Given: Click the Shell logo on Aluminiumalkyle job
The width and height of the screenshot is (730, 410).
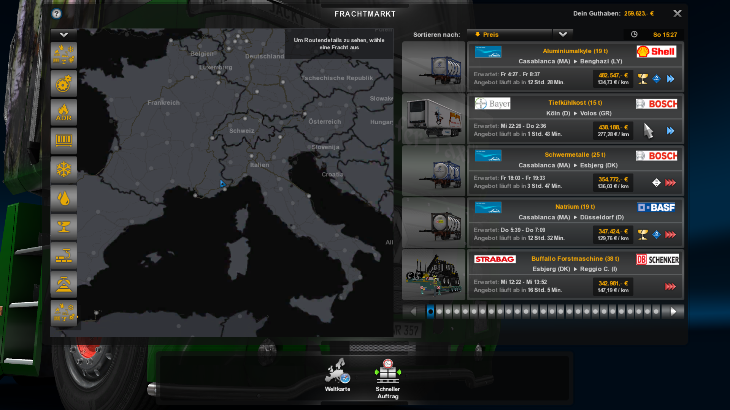Looking at the screenshot, I should click(657, 52).
